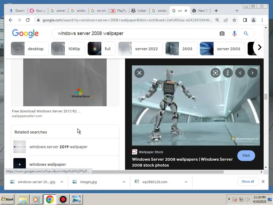The width and height of the screenshot is (273, 205).
Task: Open the downloaded images.jpg file
Action: 89,182
